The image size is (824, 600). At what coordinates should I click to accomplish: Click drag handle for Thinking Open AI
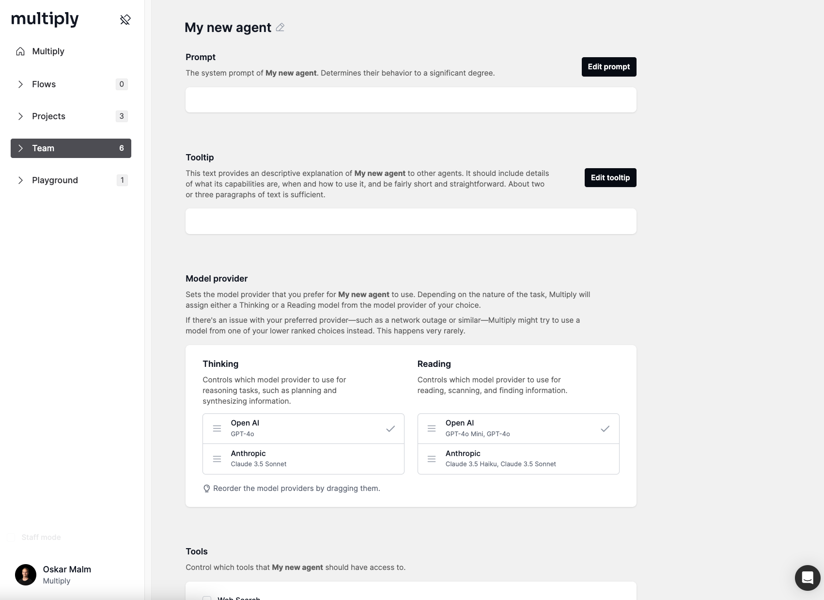[217, 428]
